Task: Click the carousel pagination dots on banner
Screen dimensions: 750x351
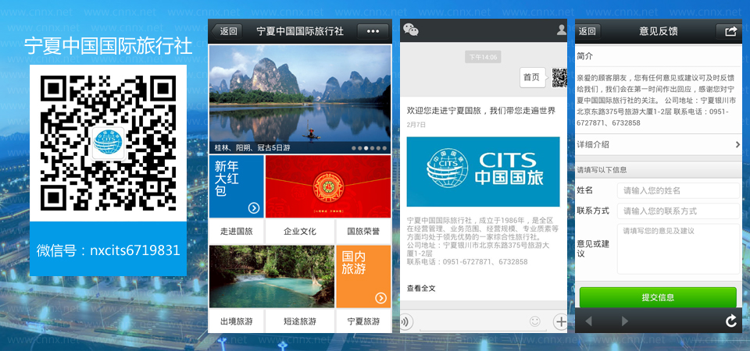Action: pyautogui.click(x=370, y=148)
